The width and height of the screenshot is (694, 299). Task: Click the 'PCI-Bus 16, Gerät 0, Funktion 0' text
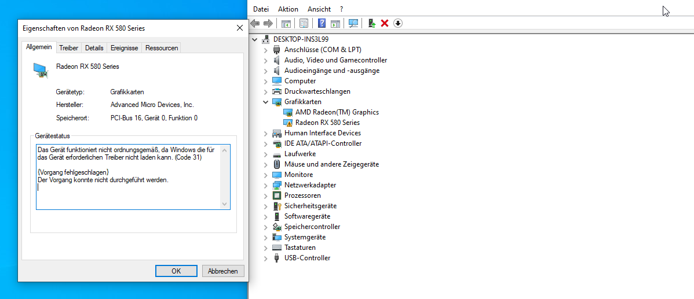154,118
